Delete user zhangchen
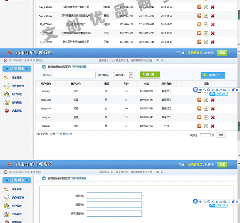 point(212,100)
